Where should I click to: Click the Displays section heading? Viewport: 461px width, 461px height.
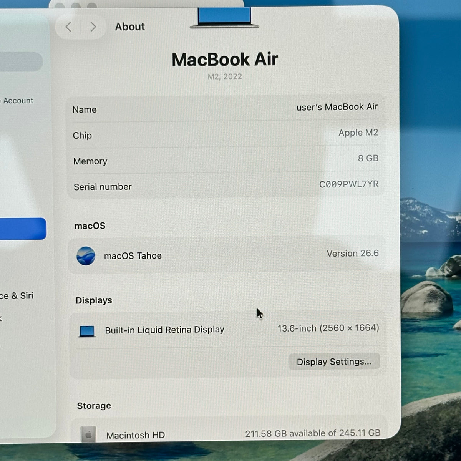click(94, 300)
